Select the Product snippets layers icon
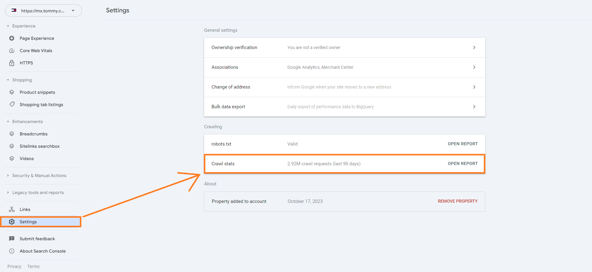The image size is (592, 272). pos(12,92)
